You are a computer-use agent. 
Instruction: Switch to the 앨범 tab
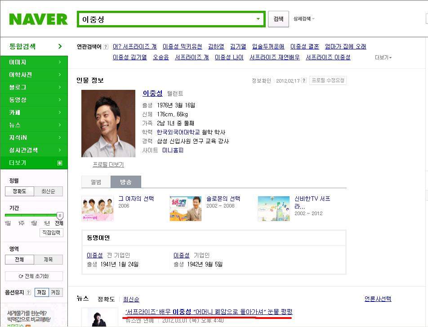point(96,182)
